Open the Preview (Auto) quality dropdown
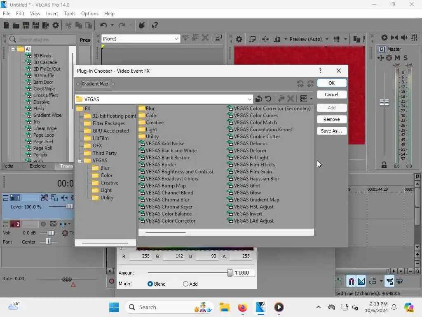This screenshot has height=317, width=422. coord(327,39)
